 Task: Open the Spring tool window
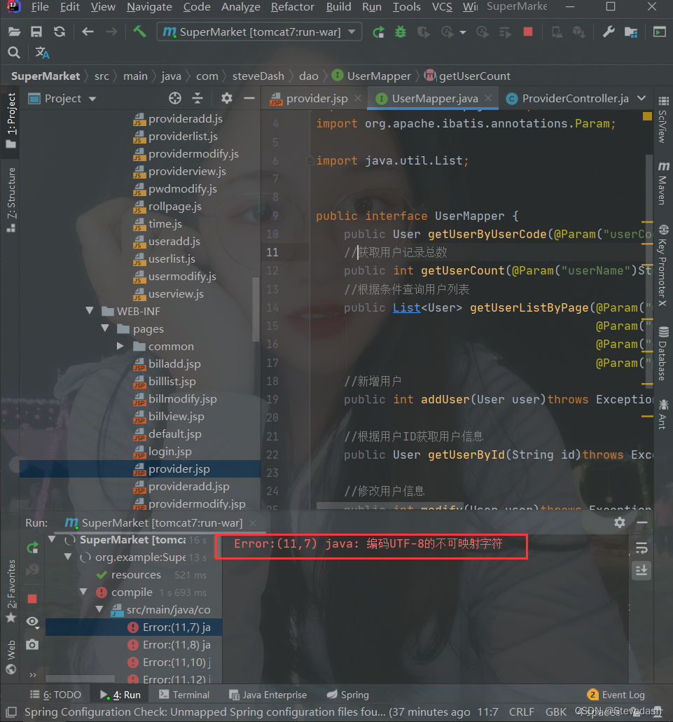coord(347,695)
